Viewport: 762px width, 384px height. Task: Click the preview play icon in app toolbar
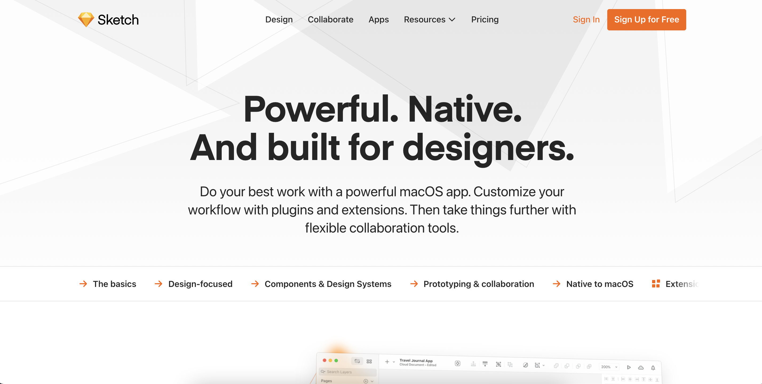click(x=629, y=367)
